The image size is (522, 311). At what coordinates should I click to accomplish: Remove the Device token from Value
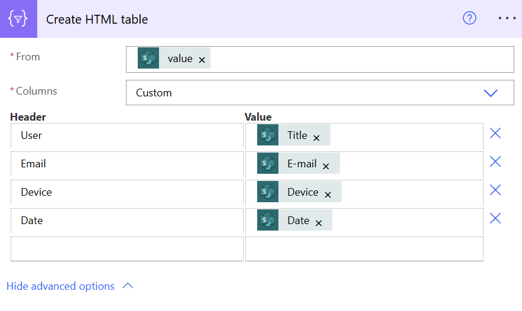(x=328, y=195)
